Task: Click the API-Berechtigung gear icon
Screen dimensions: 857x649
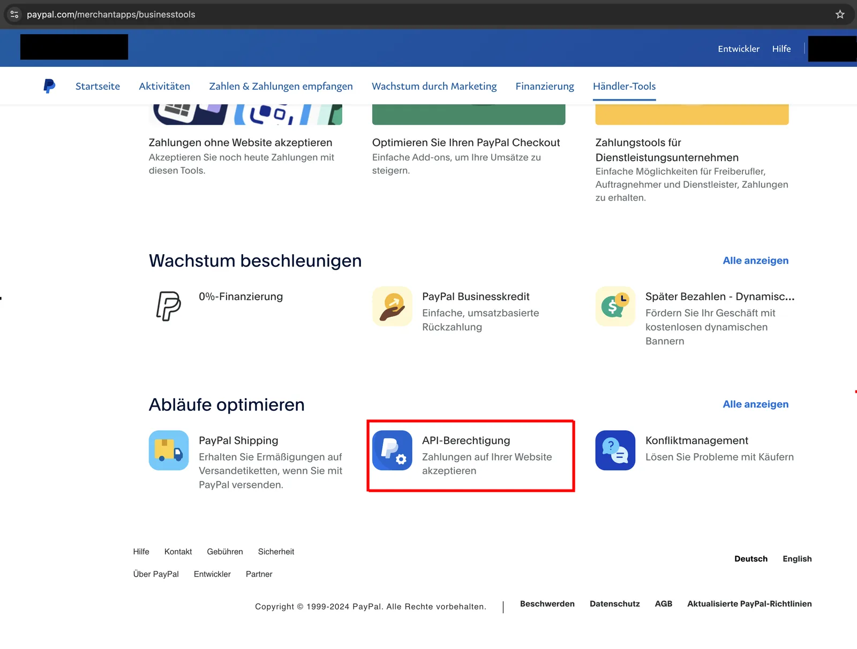Action: coord(392,450)
